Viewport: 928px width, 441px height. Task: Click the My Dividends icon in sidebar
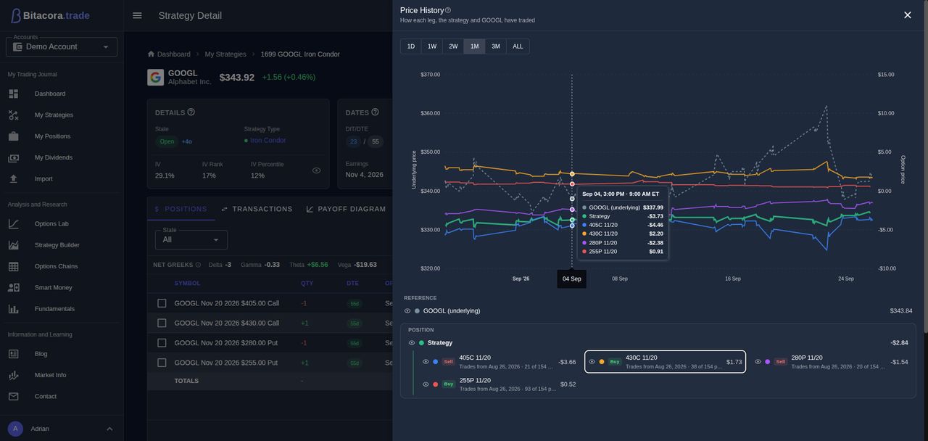[13, 157]
